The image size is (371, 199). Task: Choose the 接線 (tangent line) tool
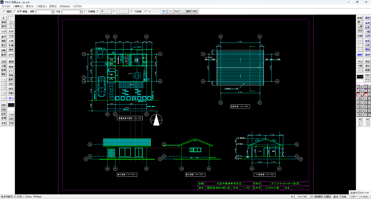point(3,22)
